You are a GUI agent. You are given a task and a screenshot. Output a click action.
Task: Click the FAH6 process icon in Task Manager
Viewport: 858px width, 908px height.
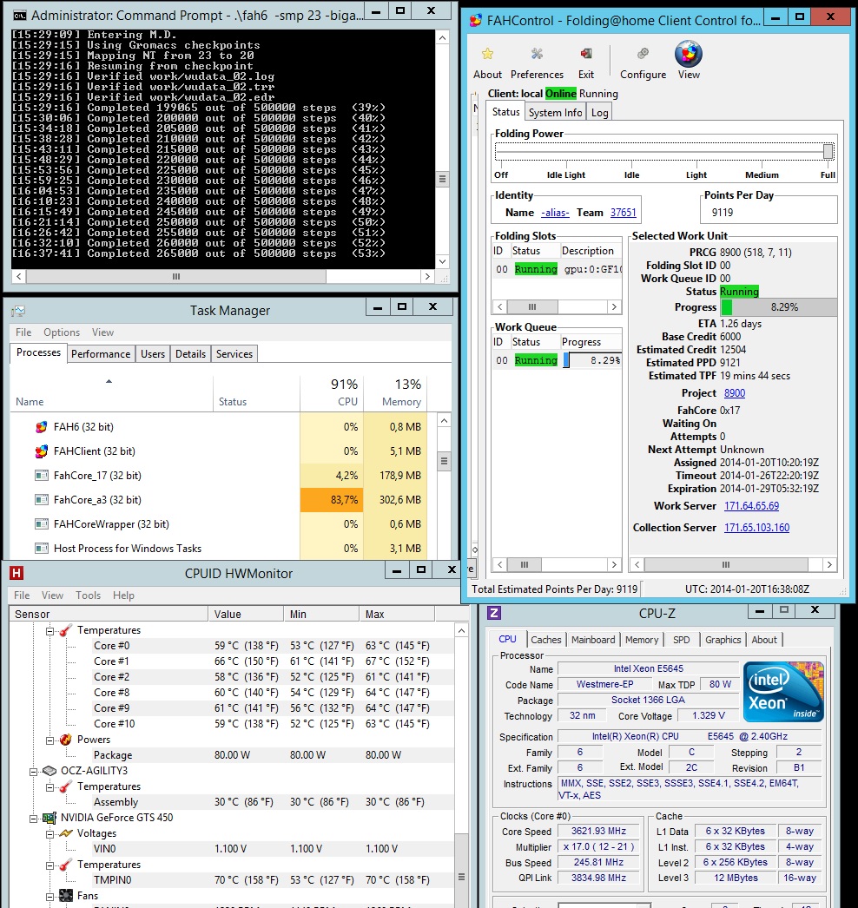(41, 427)
